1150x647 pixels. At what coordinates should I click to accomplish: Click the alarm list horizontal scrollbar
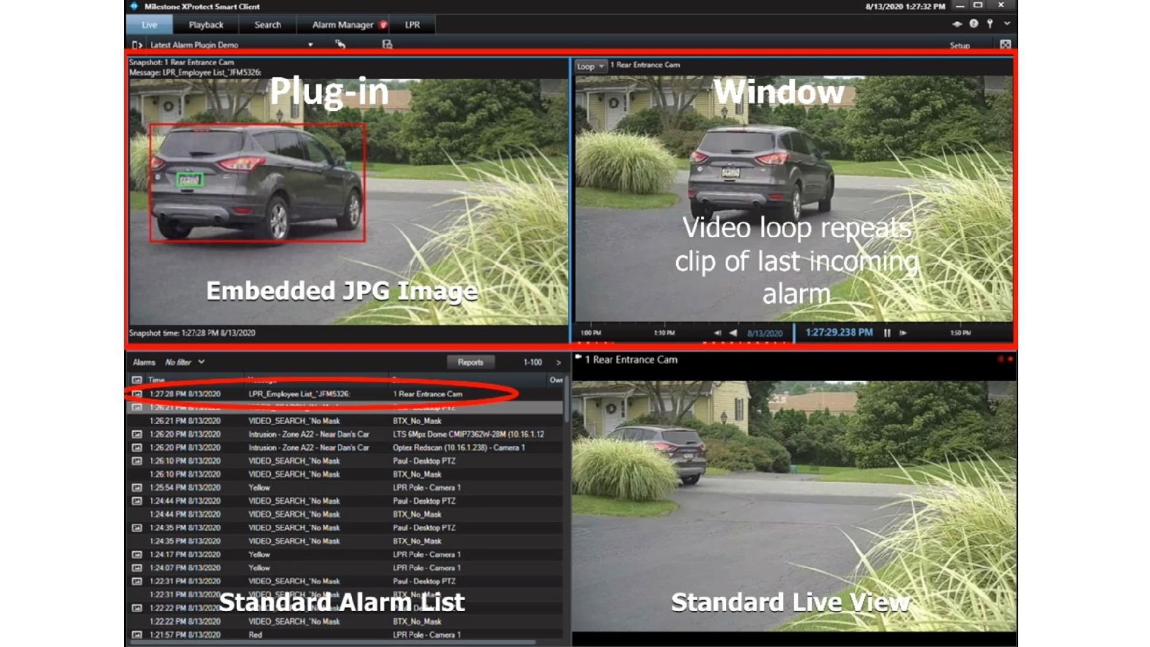(x=332, y=642)
